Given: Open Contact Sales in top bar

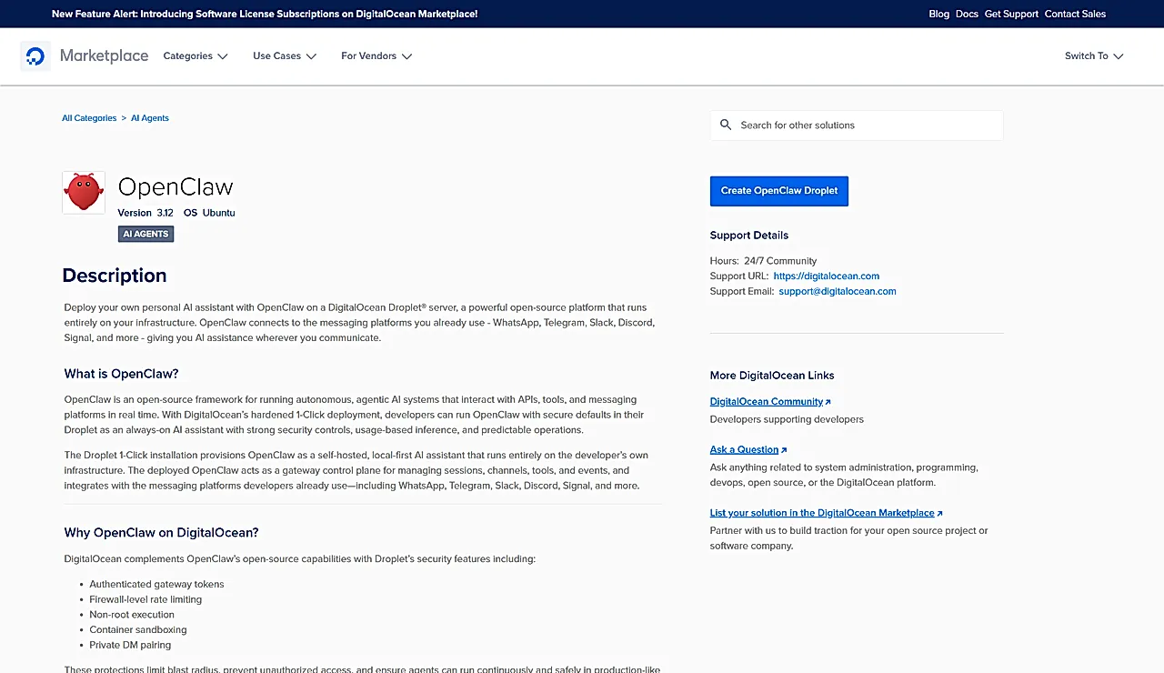Looking at the screenshot, I should 1075,14.
